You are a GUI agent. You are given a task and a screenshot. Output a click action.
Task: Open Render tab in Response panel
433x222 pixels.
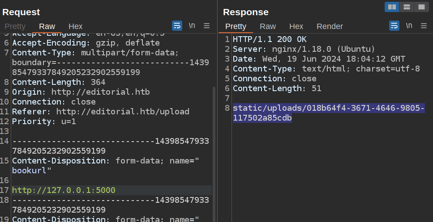pyautogui.click(x=330, y=26)
